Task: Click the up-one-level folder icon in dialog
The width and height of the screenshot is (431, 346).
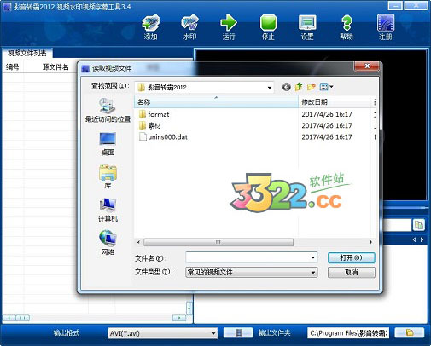Action: point(299,87)
